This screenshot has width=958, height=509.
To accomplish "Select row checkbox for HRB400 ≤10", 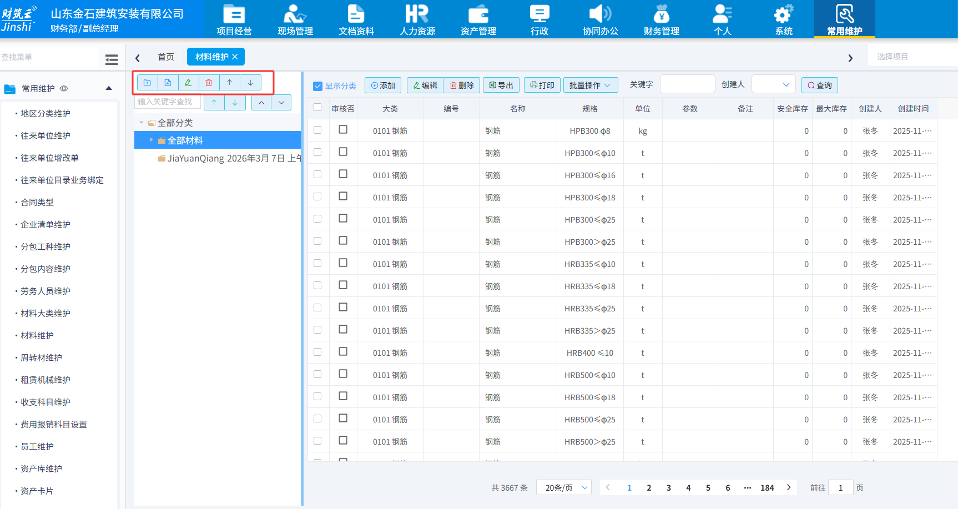I will pos(317,351).
